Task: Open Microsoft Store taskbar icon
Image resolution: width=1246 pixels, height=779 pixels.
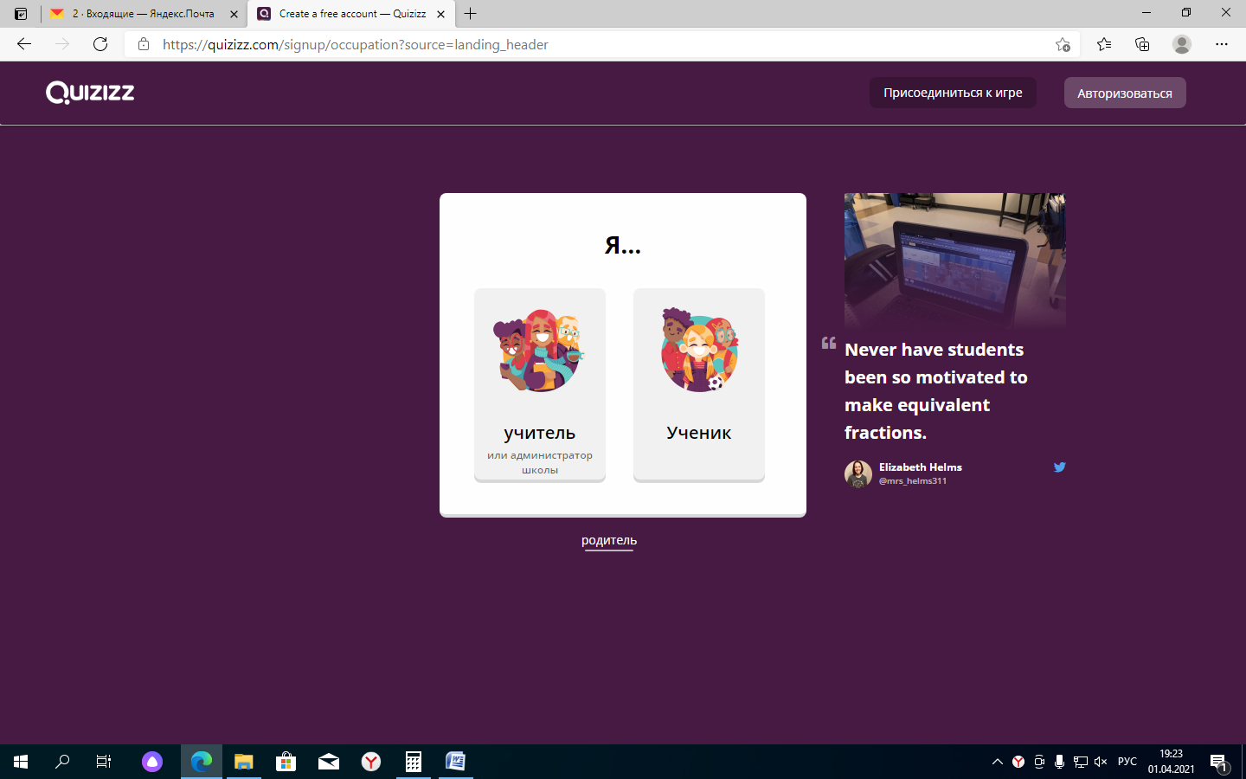Action: (286, 762)
